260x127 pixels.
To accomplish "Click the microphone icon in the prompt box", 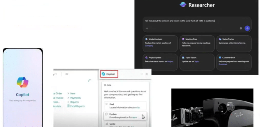I will click(241, 28).
